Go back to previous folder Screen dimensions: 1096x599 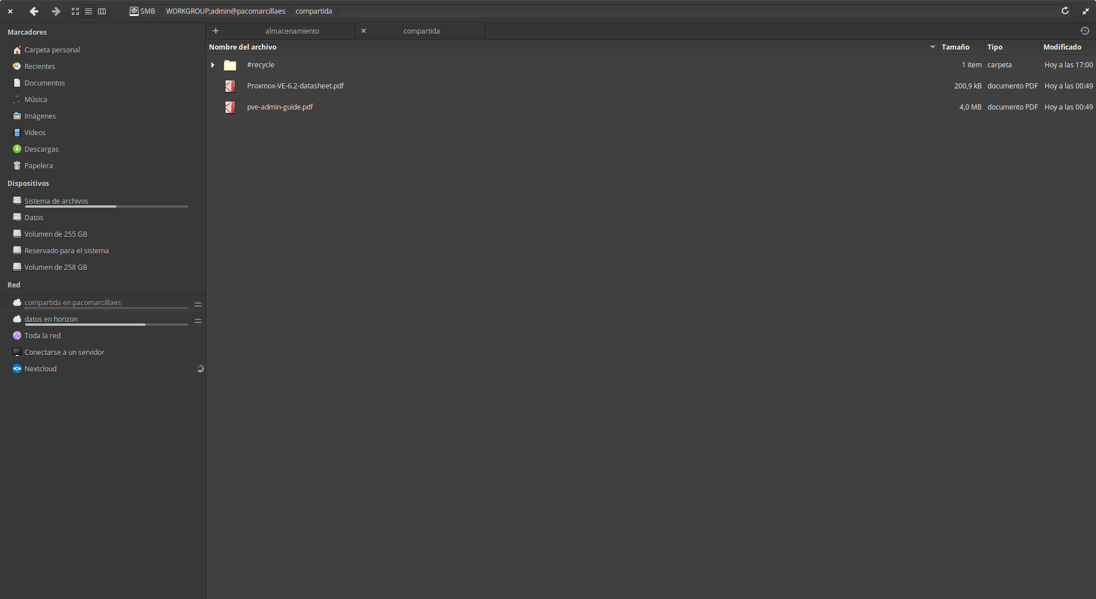click(x=34, y=11)
